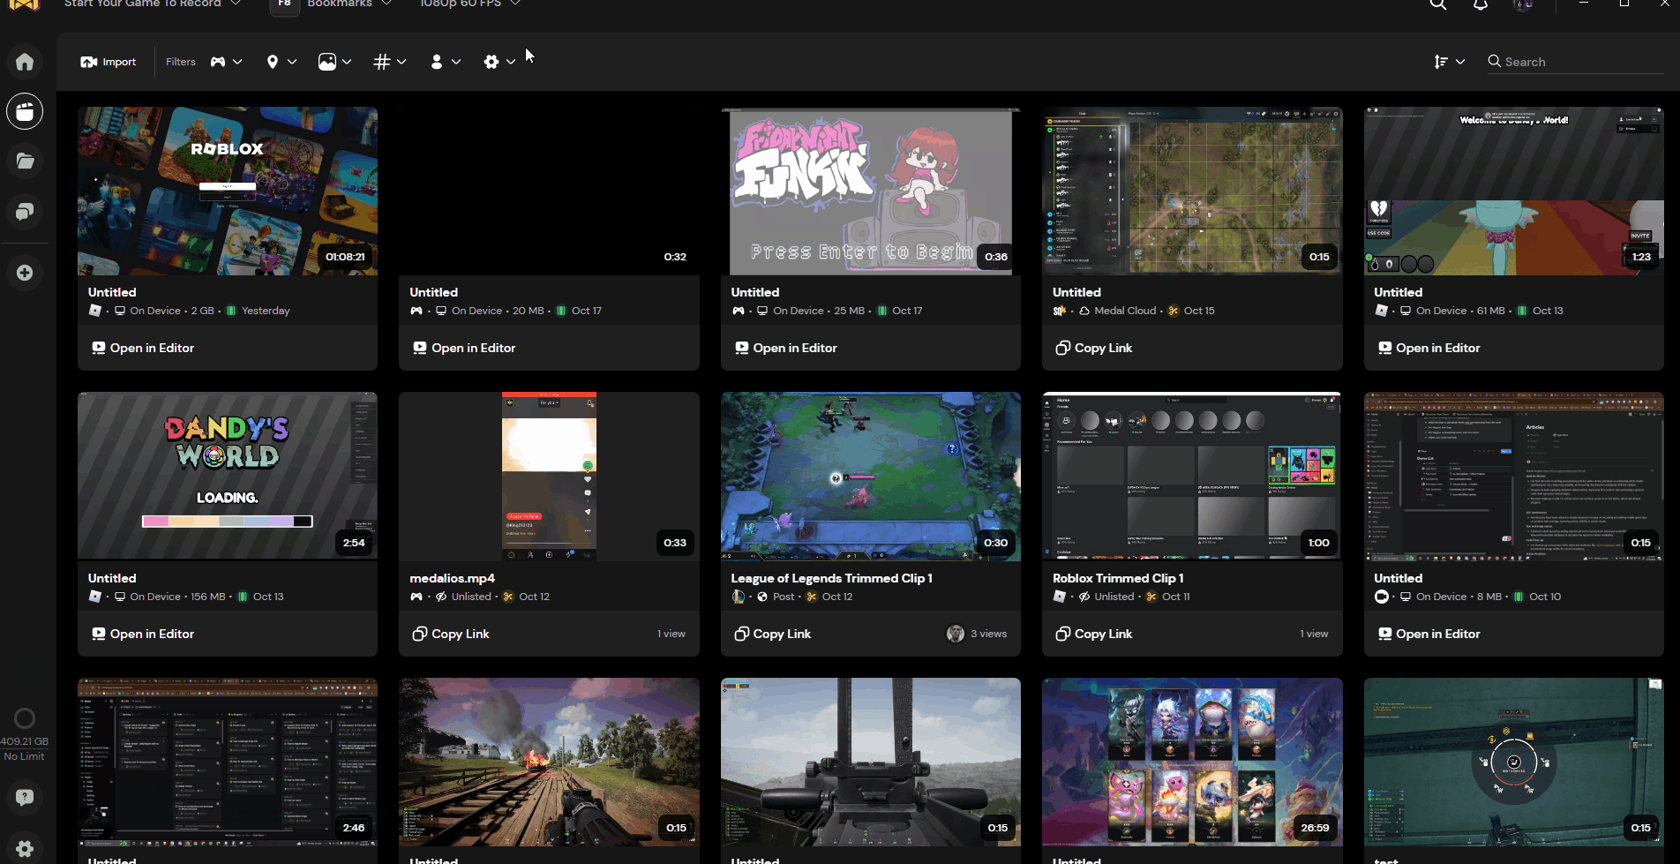Expand the game controller filter dropdown
The height and width of the screenshot is (864, 1680).
pyautogui.click(x=226, y=62)
